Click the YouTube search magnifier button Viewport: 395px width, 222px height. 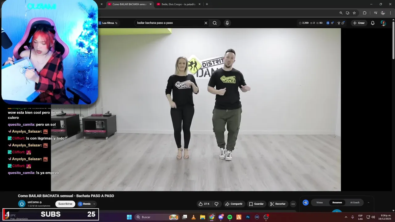[215, 23]
